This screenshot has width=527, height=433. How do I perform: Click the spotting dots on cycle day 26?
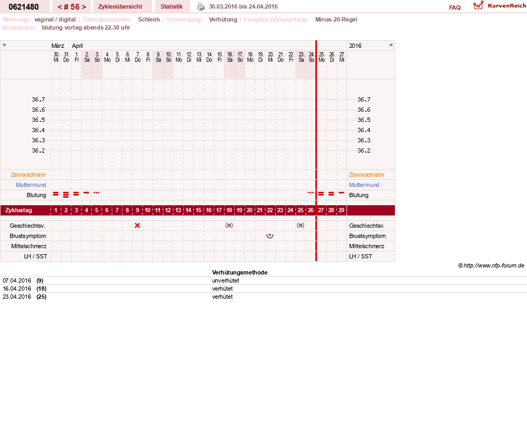[x=311, y=193]
